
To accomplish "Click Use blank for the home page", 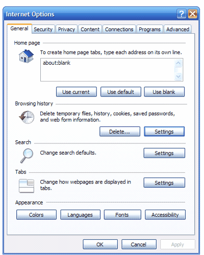I will (164, 92).
